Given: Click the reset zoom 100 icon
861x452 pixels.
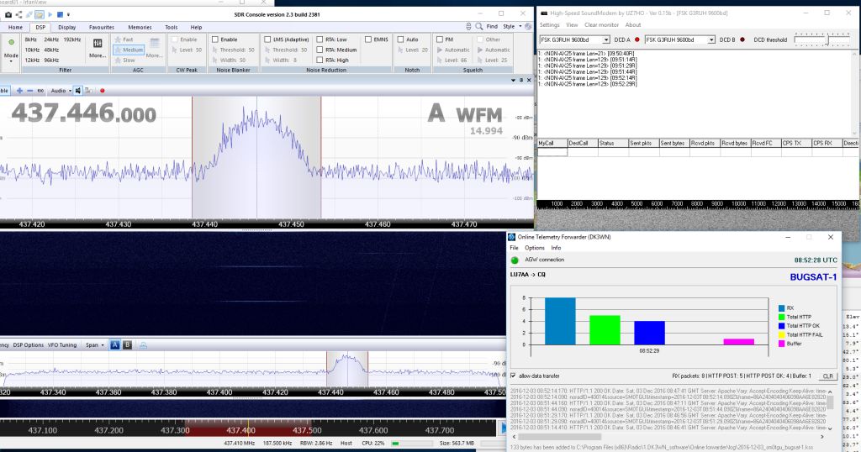Looking at the screenshot, I should tap(40, 91).
